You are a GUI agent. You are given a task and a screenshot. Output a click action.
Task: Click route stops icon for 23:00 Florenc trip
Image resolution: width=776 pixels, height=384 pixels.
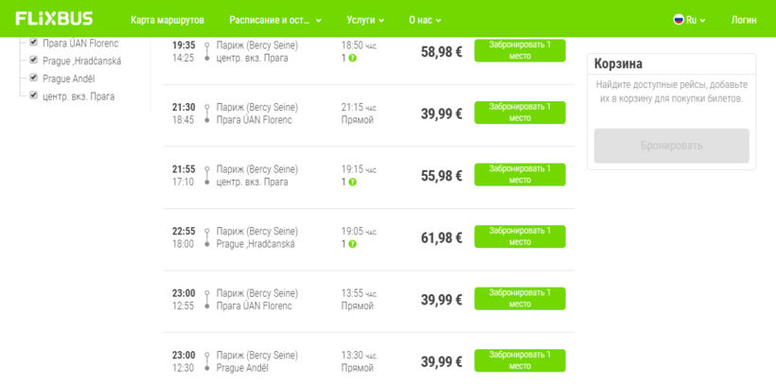tap(207, 300)
